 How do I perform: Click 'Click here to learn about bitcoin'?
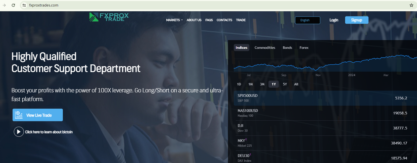click(x=49, y=132)
